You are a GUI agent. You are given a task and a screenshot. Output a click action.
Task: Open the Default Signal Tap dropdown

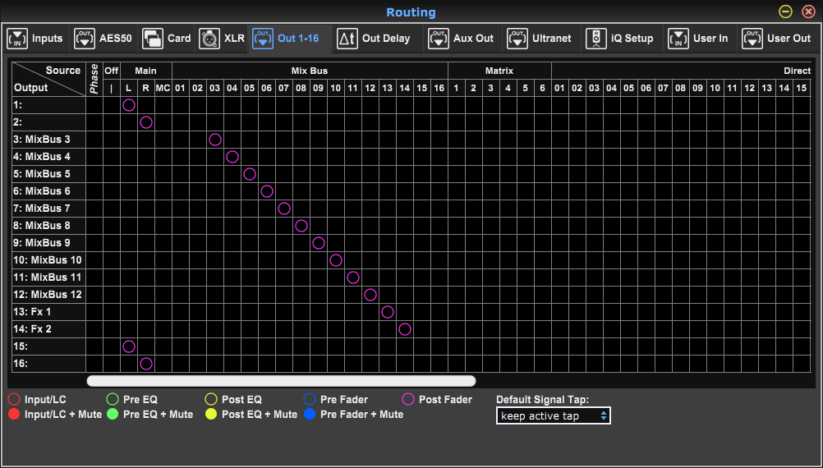coord(554,416)
